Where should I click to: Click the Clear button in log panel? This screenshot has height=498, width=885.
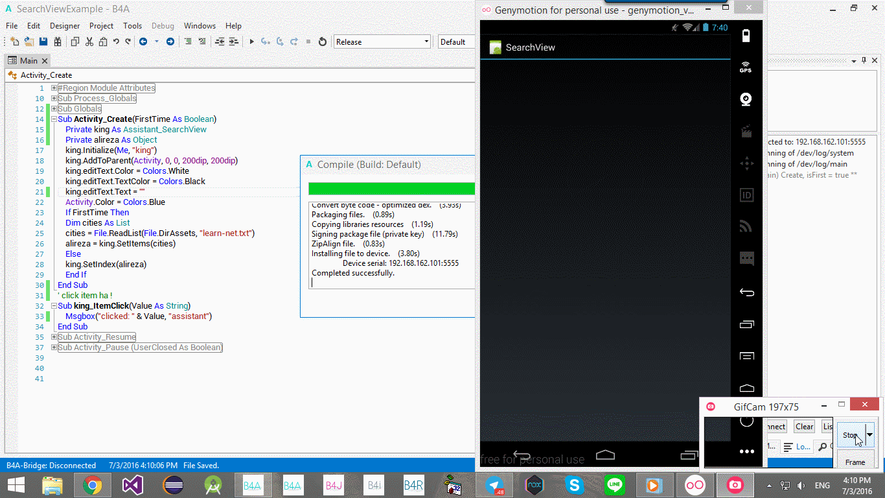pyautogui.click(x=804, y=427)
